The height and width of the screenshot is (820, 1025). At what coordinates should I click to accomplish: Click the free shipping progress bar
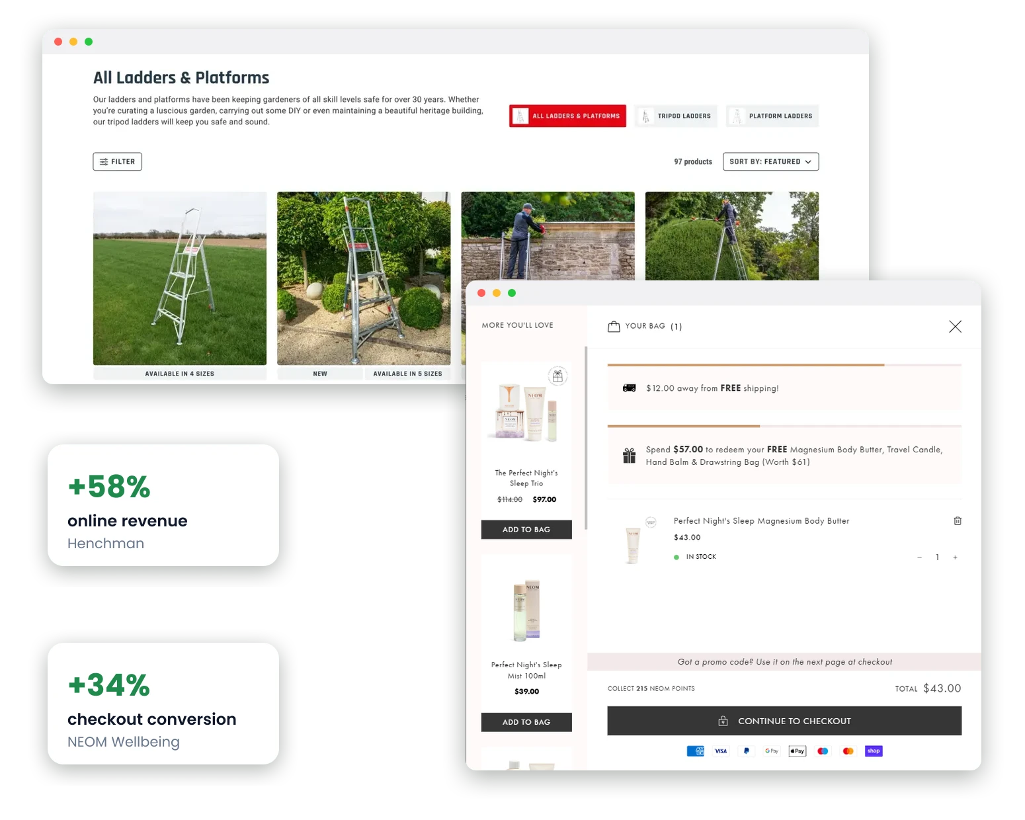click(x=784, y=365)
